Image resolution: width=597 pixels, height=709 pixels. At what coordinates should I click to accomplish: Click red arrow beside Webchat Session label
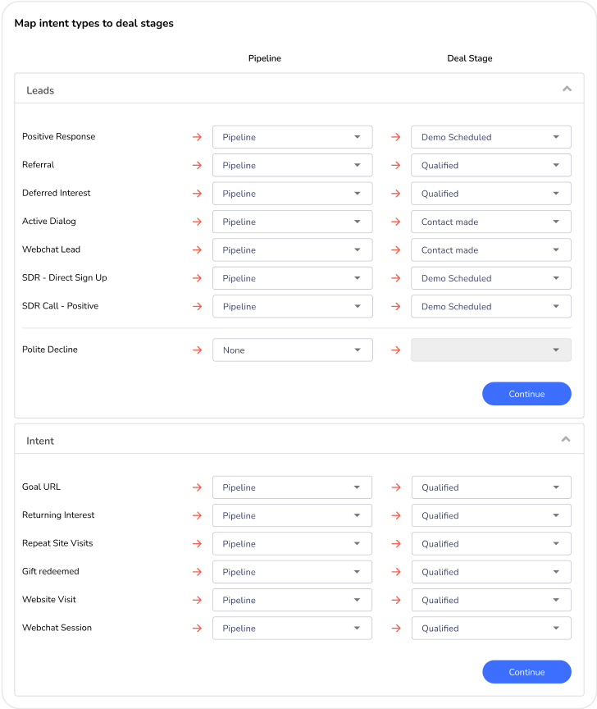197,629
